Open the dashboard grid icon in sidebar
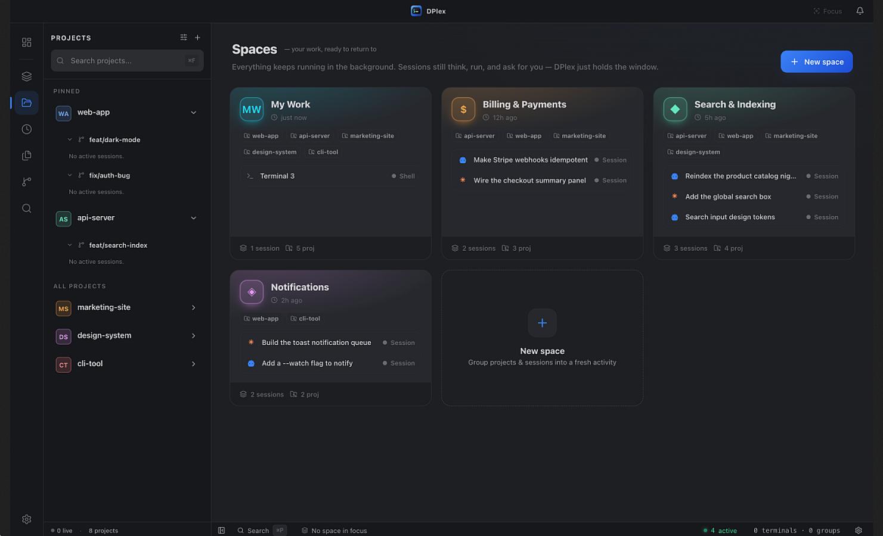 pos(26,42)
